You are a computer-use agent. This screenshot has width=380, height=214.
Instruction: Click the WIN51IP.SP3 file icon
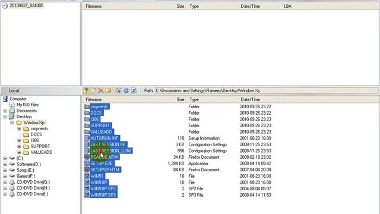pos(87,195)
